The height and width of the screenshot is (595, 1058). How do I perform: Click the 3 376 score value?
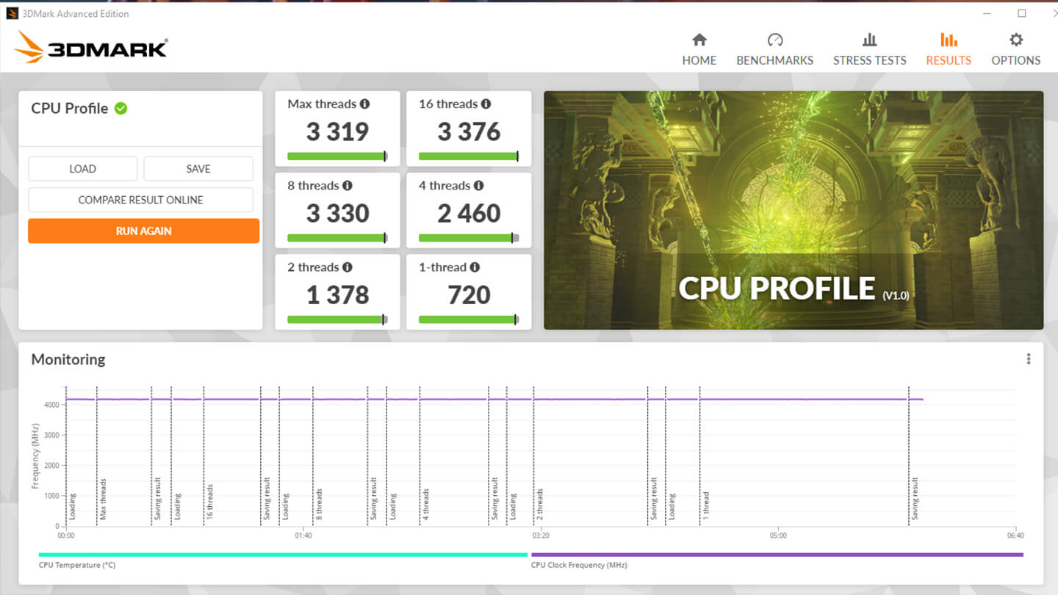pyautogui.click(x=469, y=132)
